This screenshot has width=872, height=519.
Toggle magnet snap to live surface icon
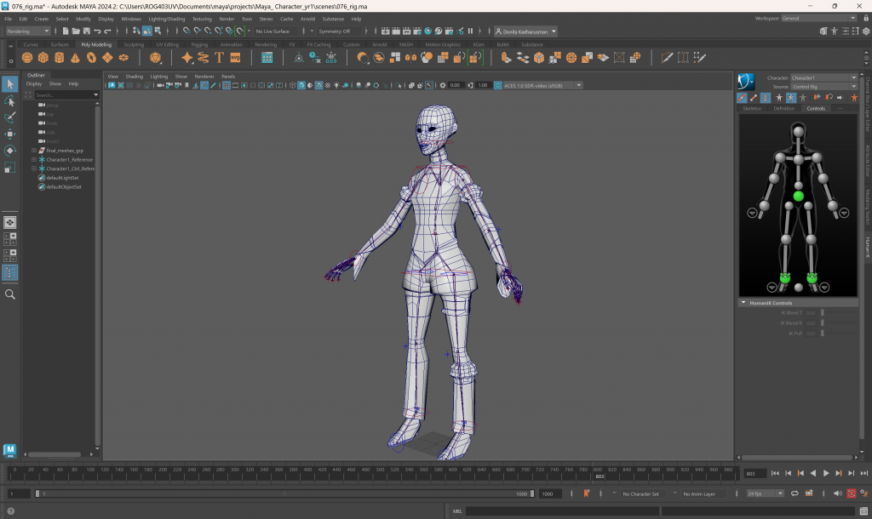click(x=239, y=31)
